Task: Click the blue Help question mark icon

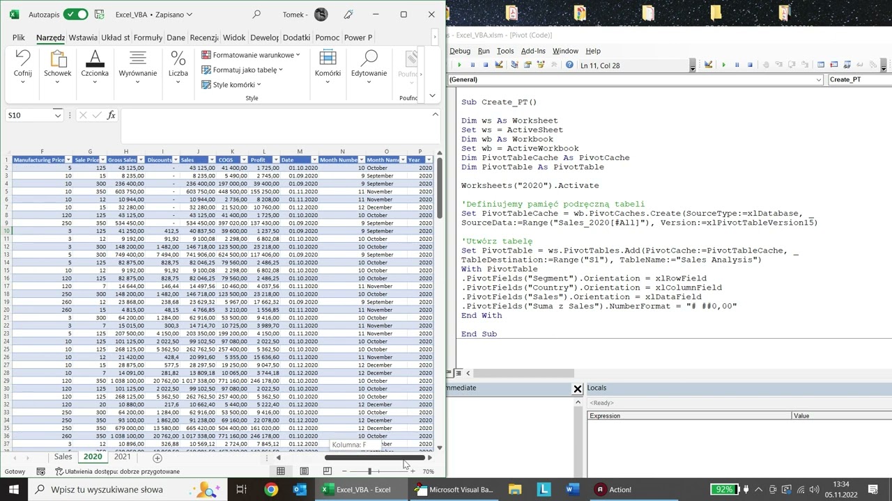Action: pyautogui.click(x=569, y=65)
